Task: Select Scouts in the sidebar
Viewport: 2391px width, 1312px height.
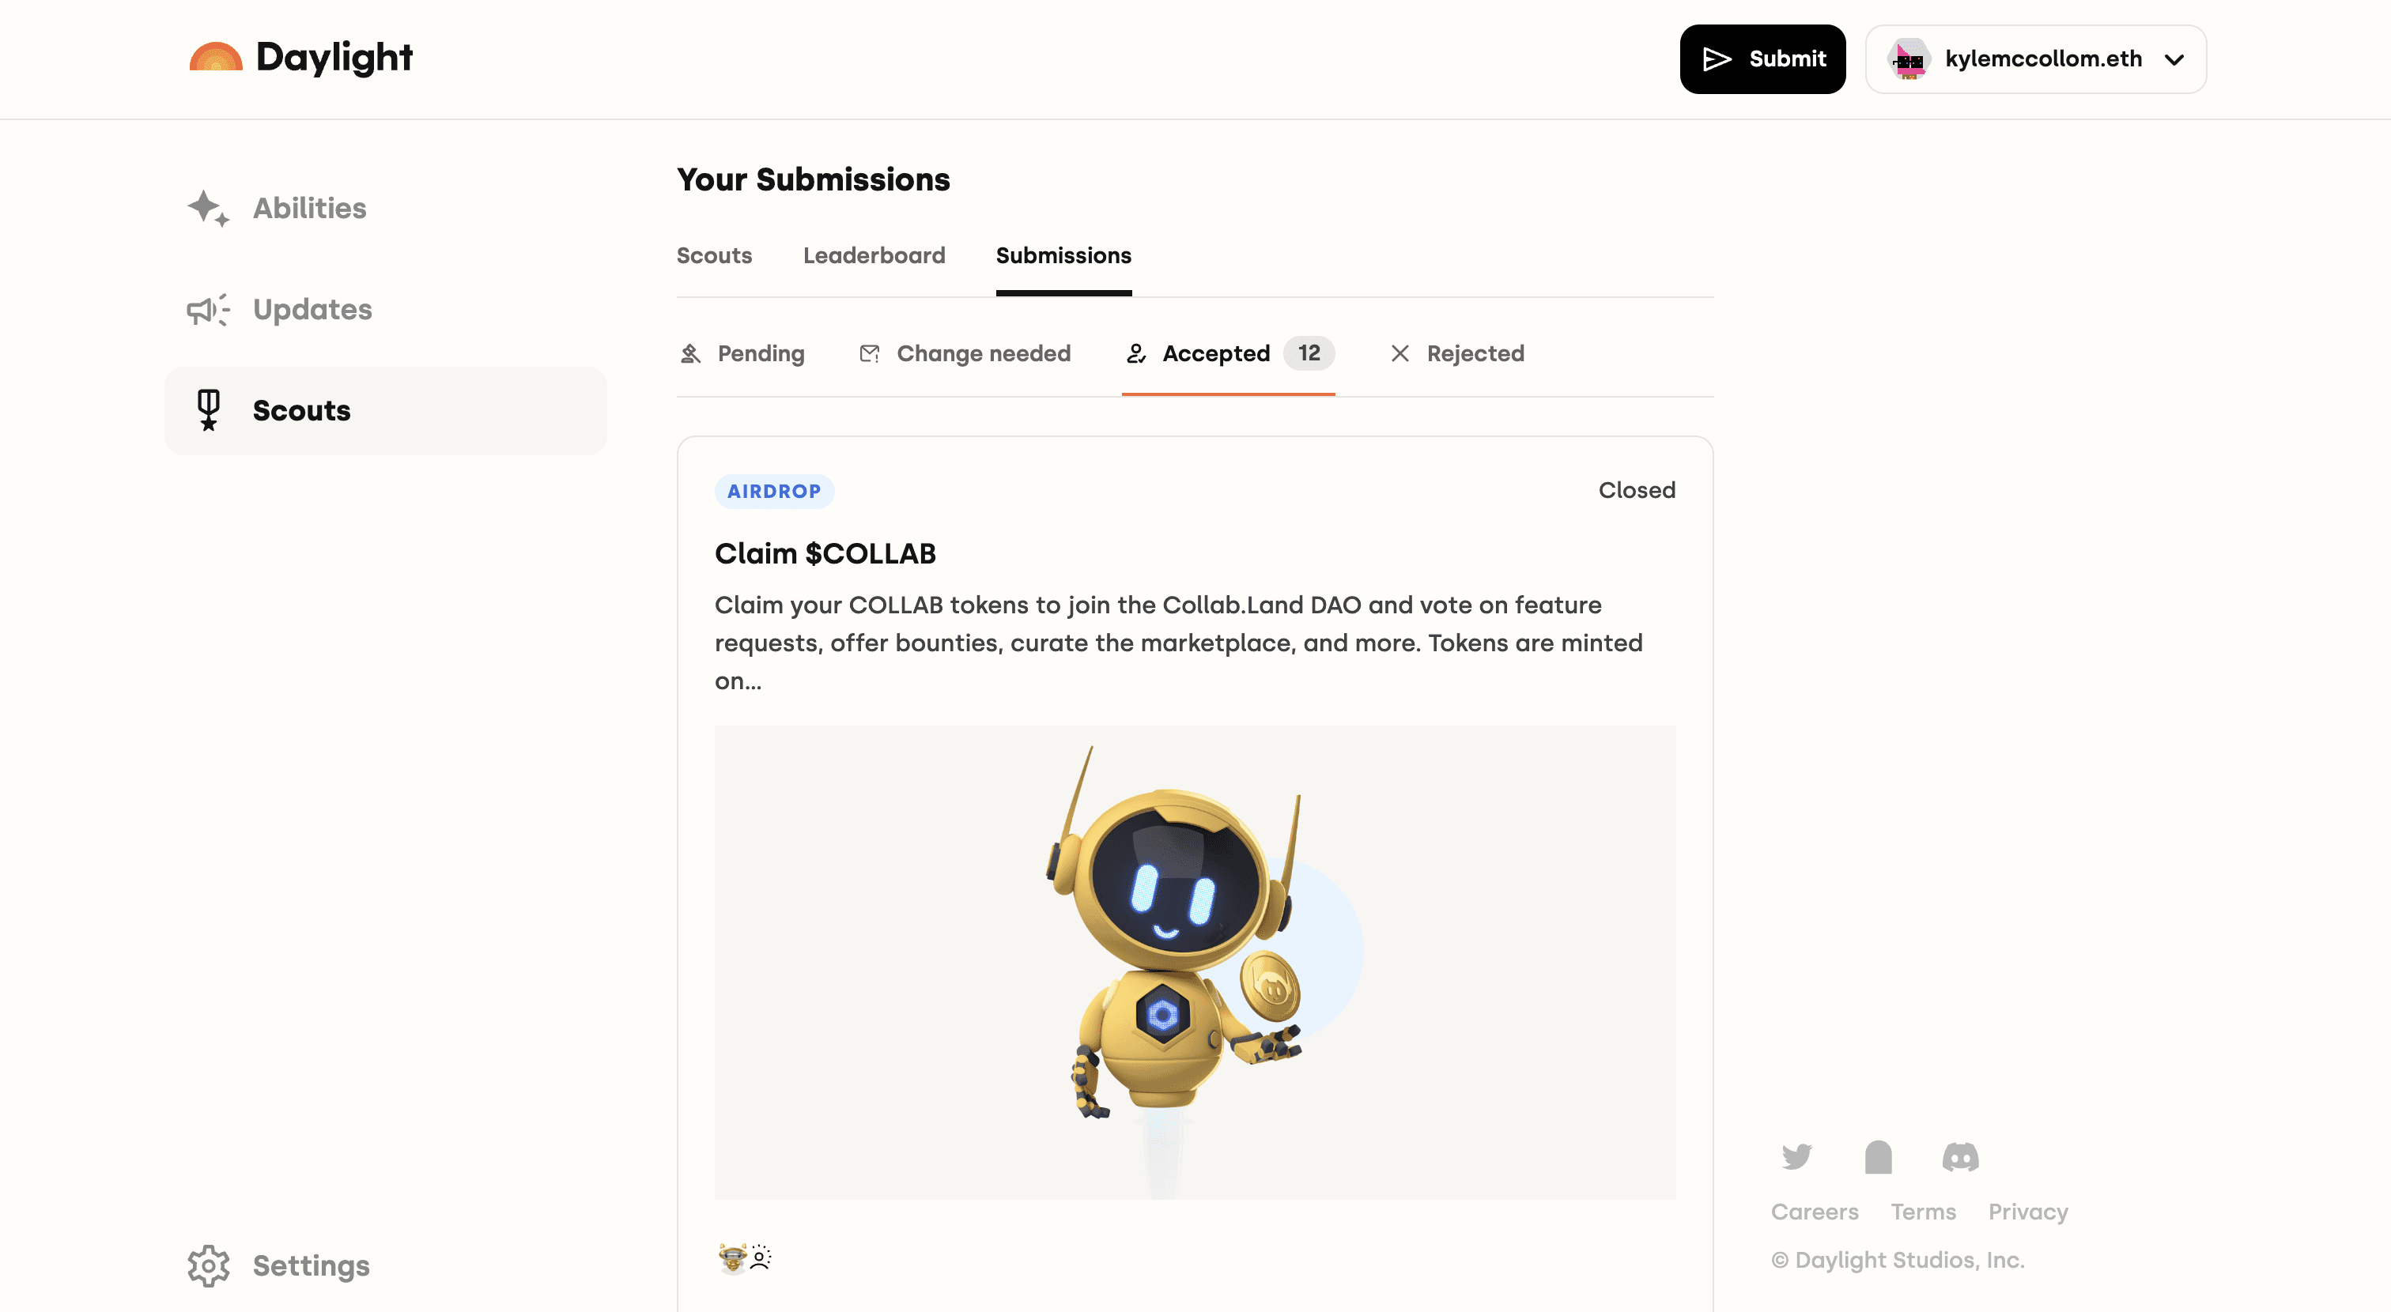Action: [386, 410]
